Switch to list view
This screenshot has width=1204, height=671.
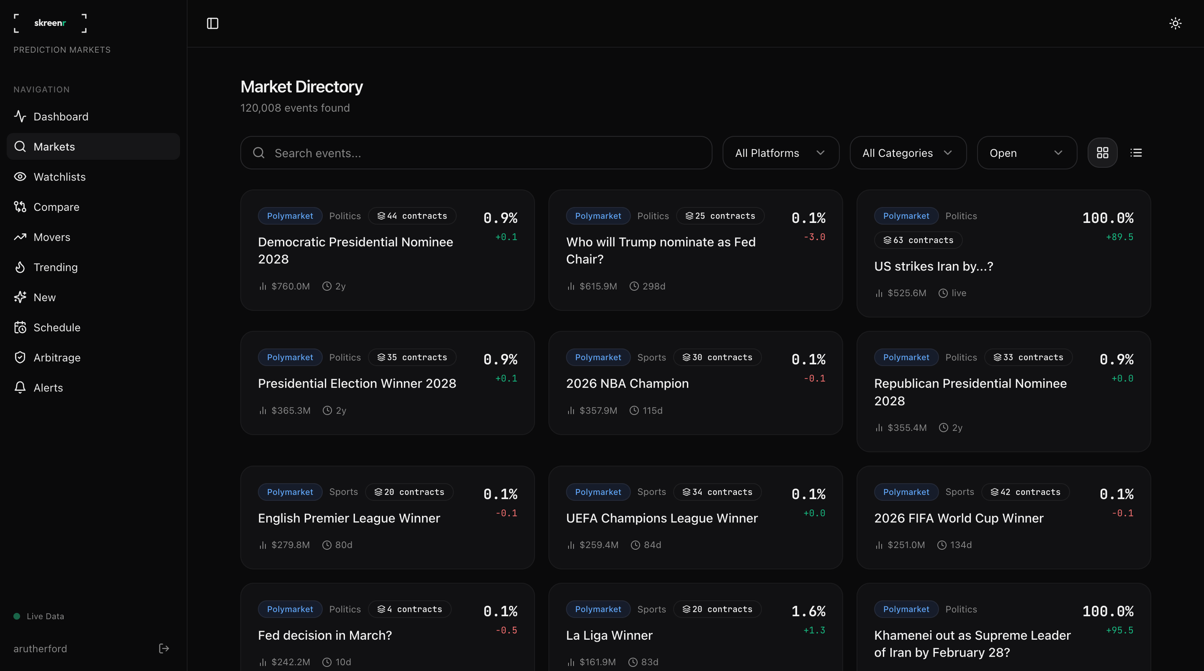click(x=1136, y=153)
